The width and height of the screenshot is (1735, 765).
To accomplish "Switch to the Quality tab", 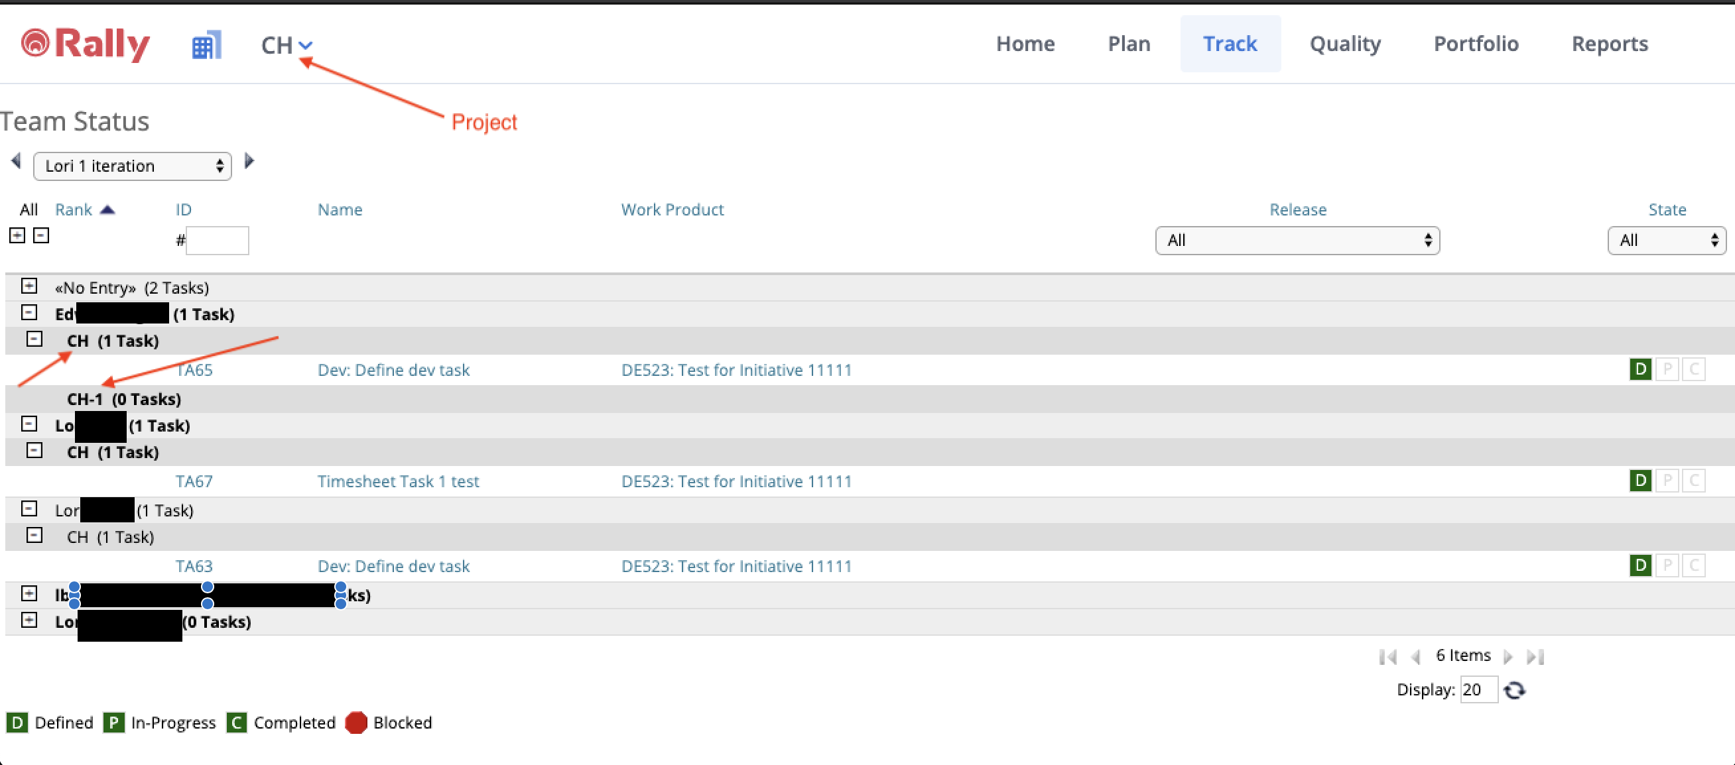I will (1344, 44).
